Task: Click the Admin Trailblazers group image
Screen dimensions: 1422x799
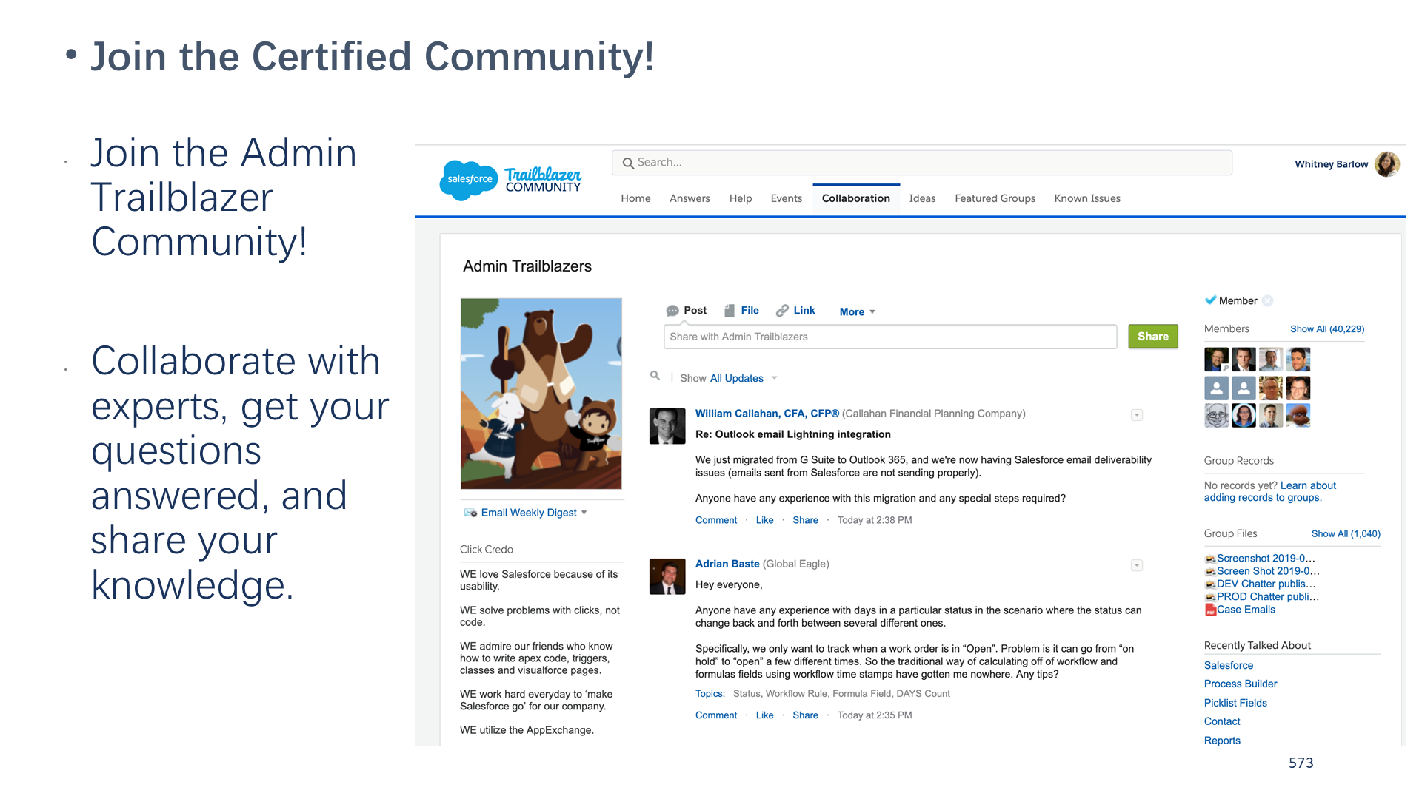Action: pos(541,394)
